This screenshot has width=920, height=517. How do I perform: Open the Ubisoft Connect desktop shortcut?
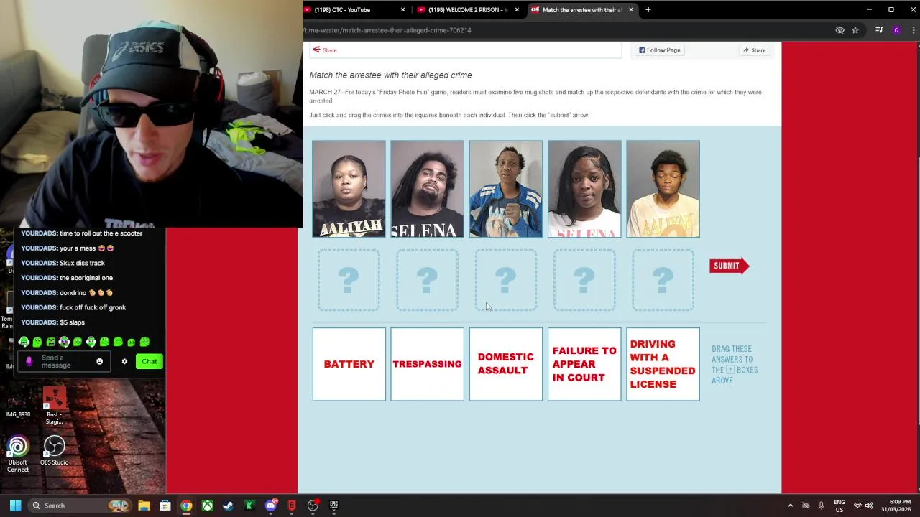[18, 453]
